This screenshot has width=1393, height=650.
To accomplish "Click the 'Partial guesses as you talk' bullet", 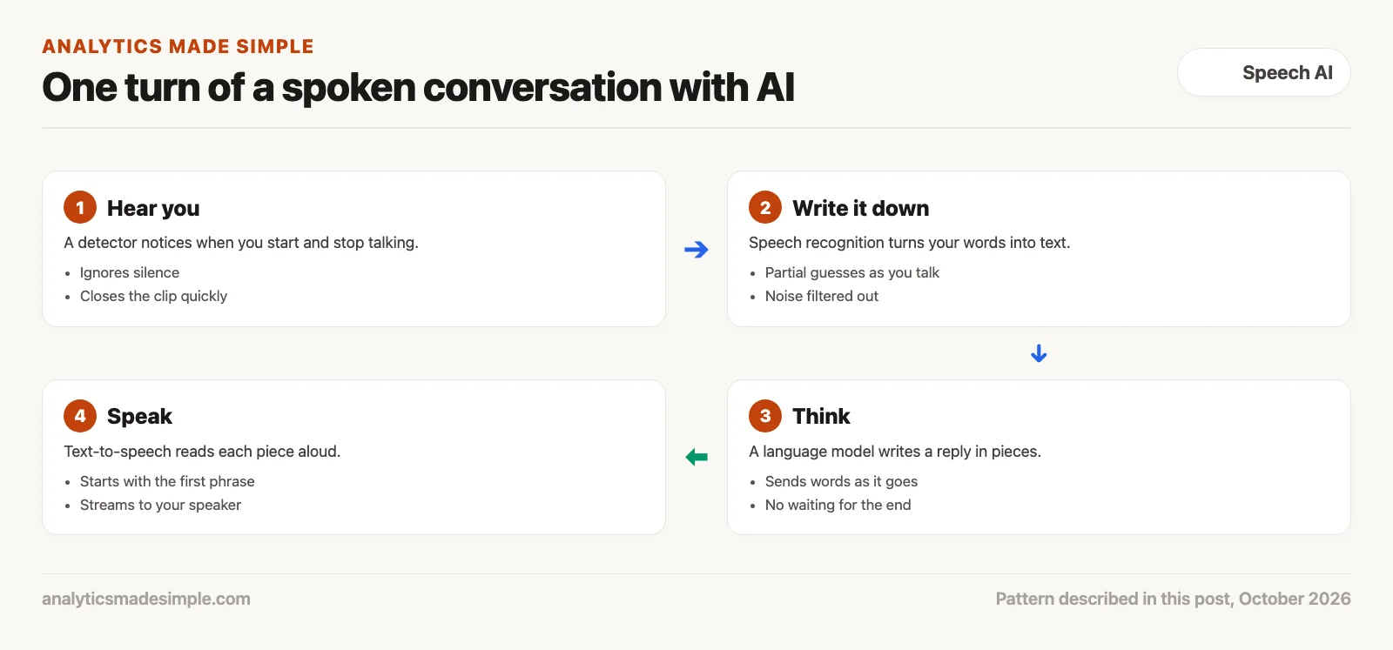I will tap(852, 272).
